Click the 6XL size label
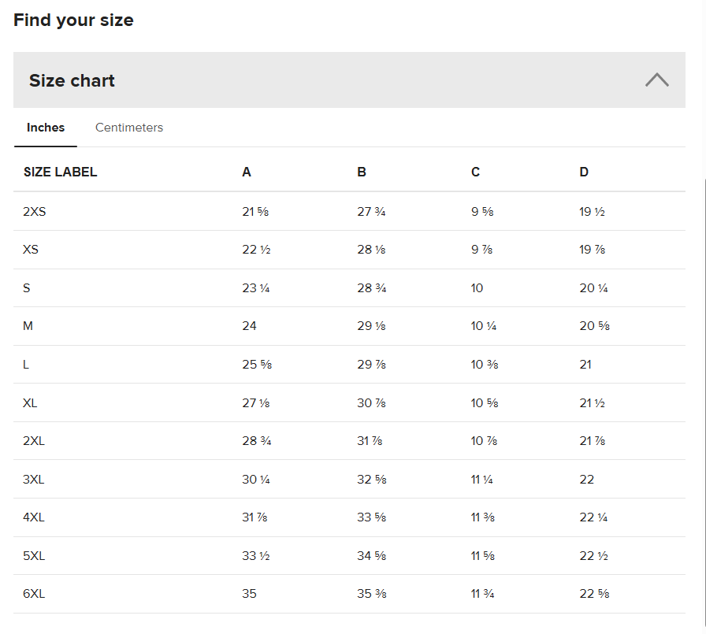Screen dimensions: 706x634 click(34, 594)
